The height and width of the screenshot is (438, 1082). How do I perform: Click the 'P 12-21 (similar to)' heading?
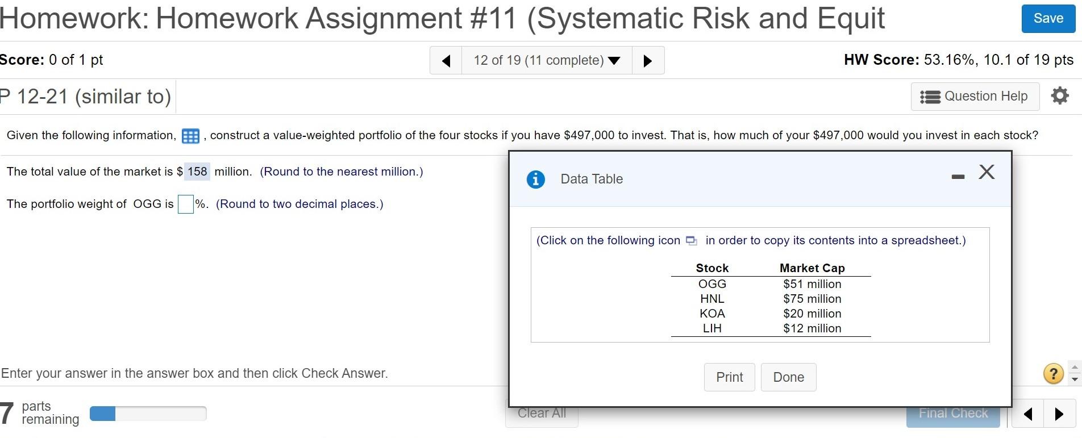click(x=85, y=96)
